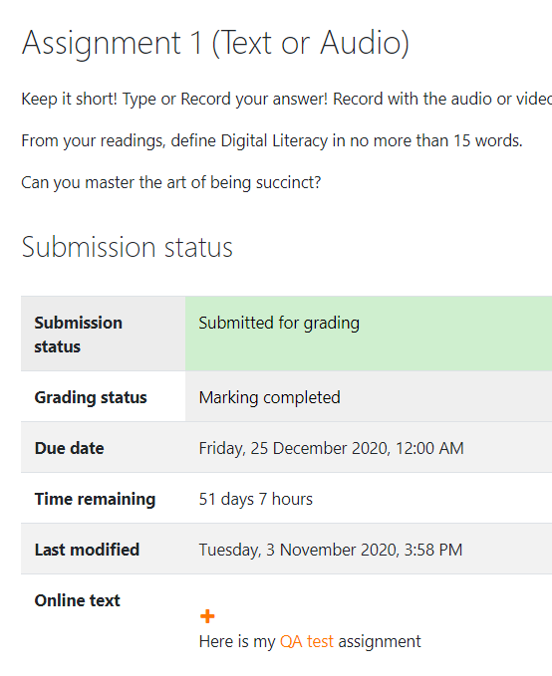Click the "Here is my" submission text

click(x=237, y=641)
